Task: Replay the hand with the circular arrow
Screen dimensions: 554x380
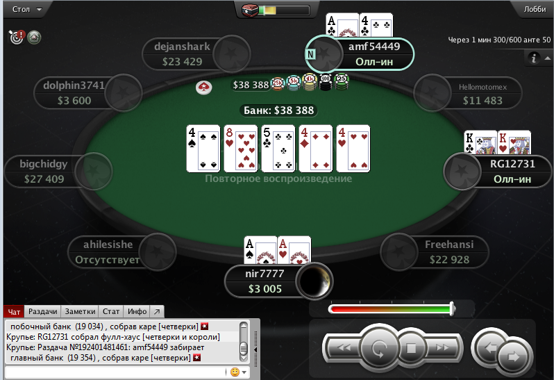Action: pos(379,348)
